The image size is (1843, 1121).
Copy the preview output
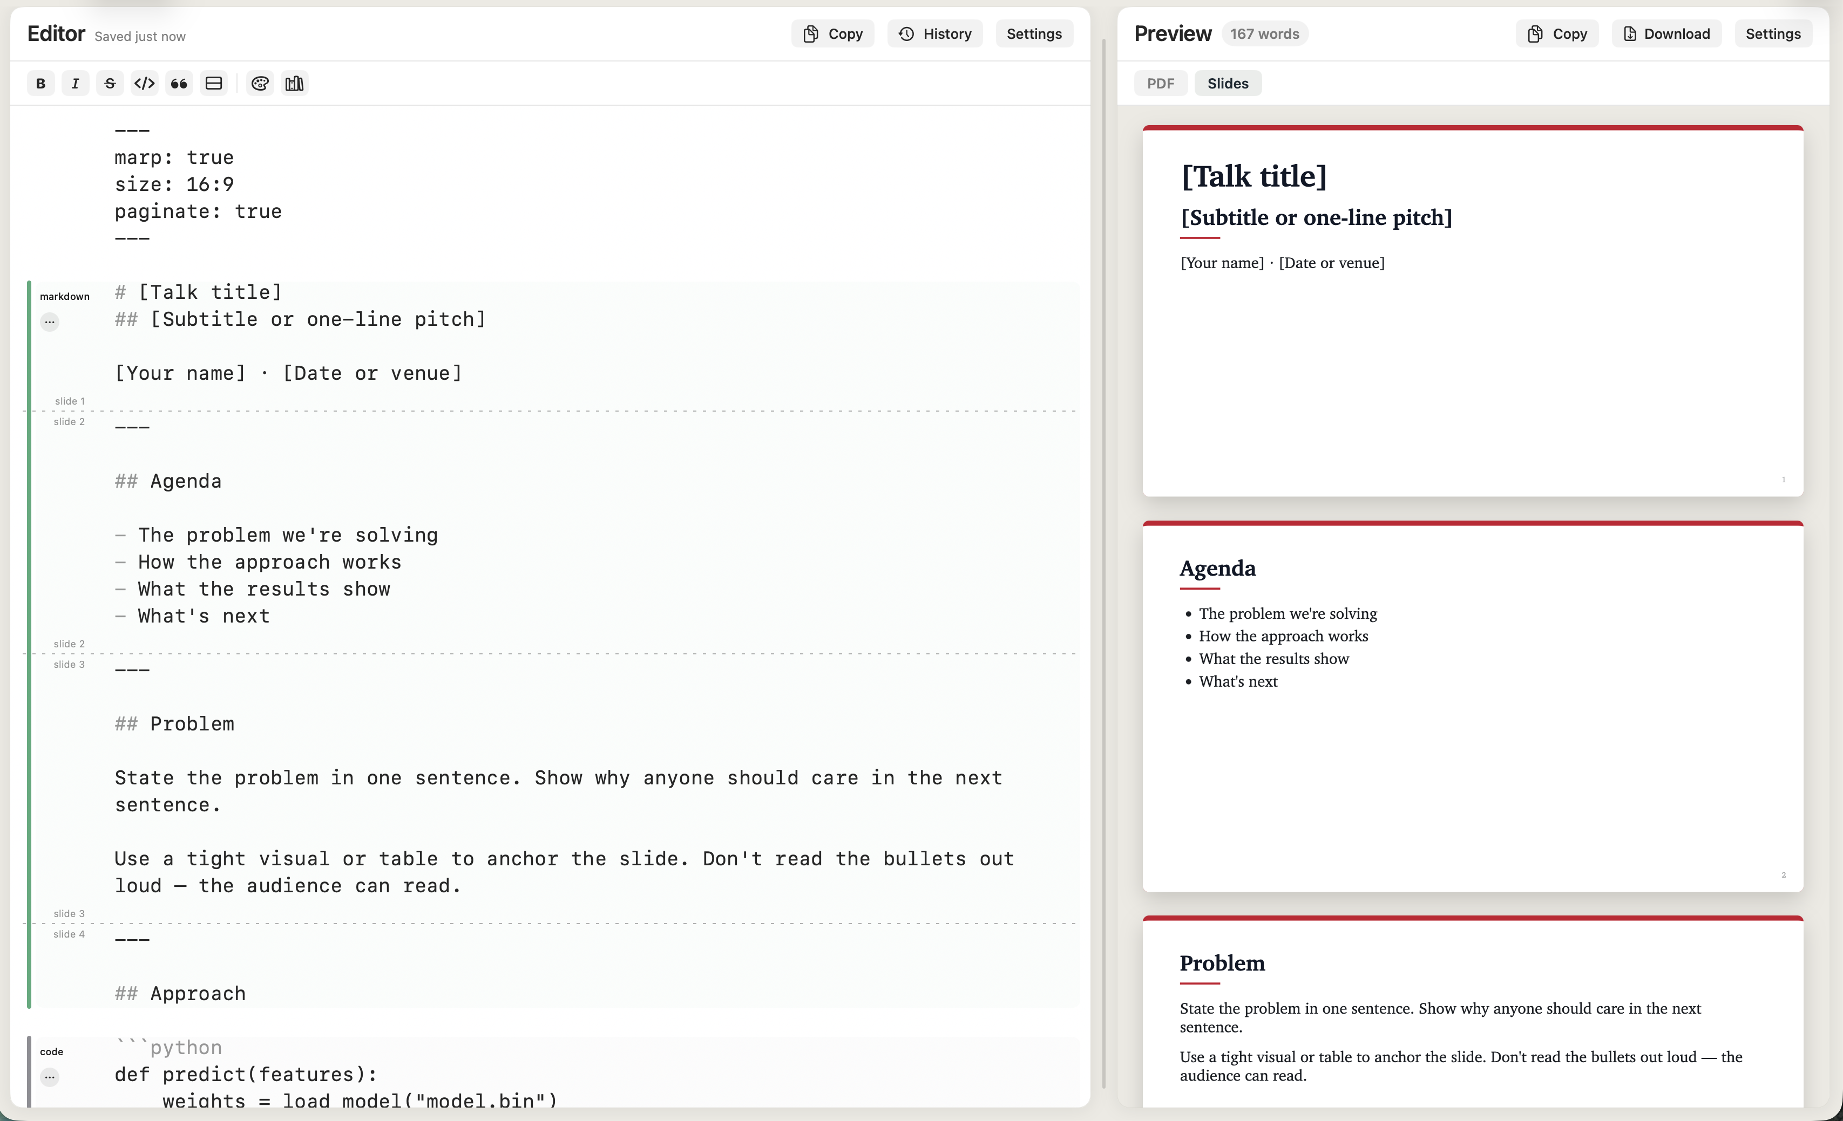(1557, 33)
